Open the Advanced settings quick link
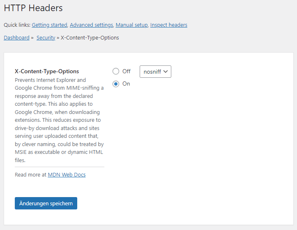Image resolution: width=297 pixels, height=230 pixels. tap(92, 25)
